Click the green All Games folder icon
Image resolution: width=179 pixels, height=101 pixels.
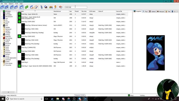pyautogui.click(x=4, y=11)
